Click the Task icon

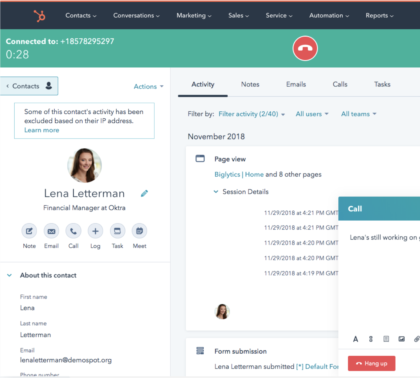117,231
